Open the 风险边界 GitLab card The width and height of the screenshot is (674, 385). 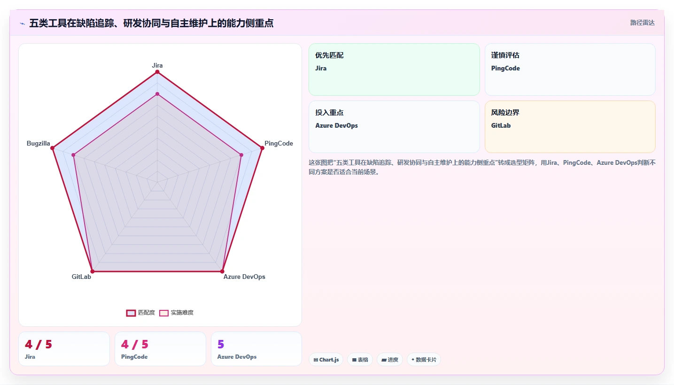570,127
